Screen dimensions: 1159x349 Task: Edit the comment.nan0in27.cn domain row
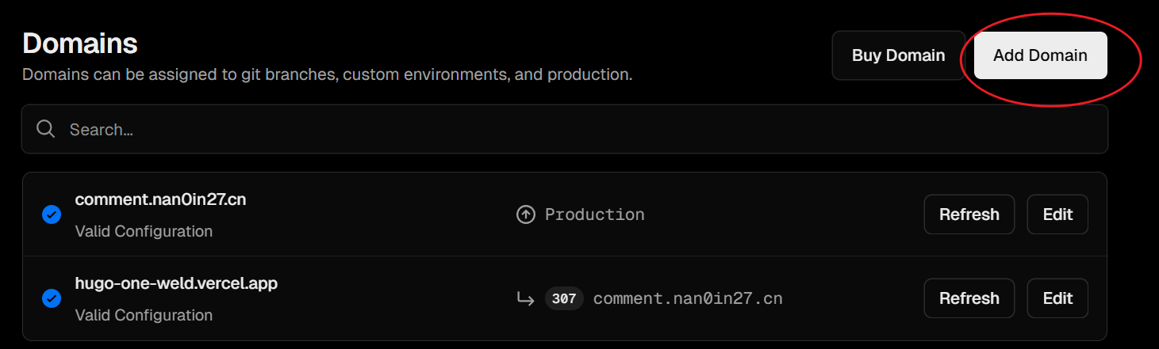click(x=1057, y=214)
